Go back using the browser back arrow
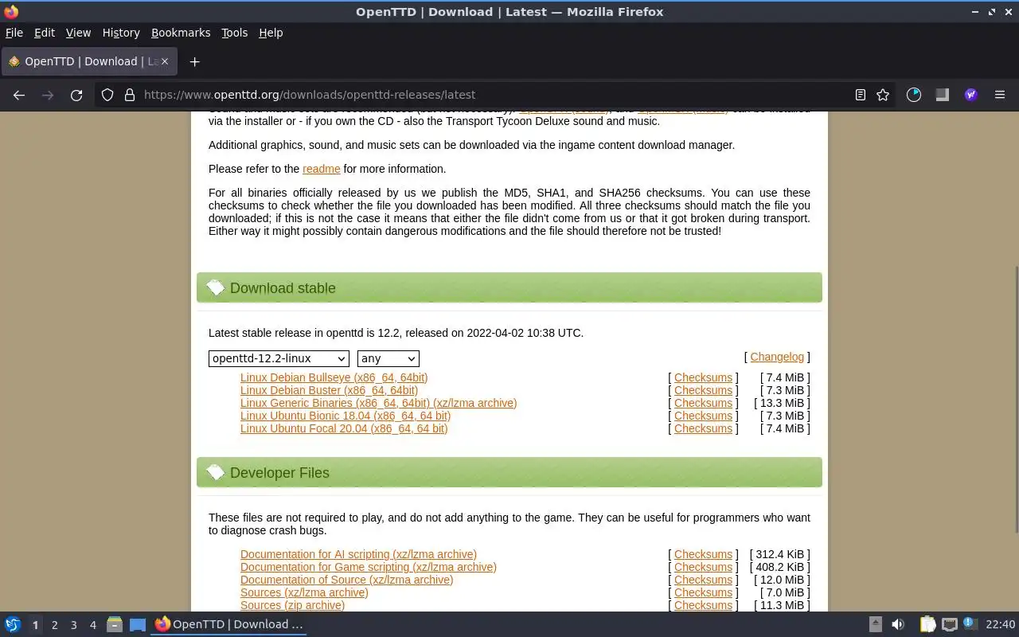This screenshot has width=1019, height=637. (19, 95)
